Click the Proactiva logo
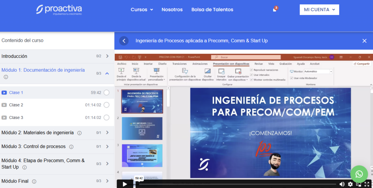 tap(59, 10)
